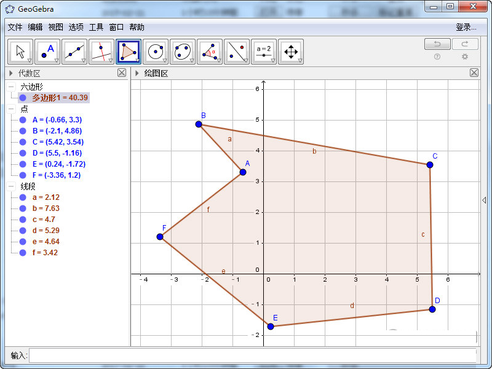Select the Angle measurement tool

(210, 52)
